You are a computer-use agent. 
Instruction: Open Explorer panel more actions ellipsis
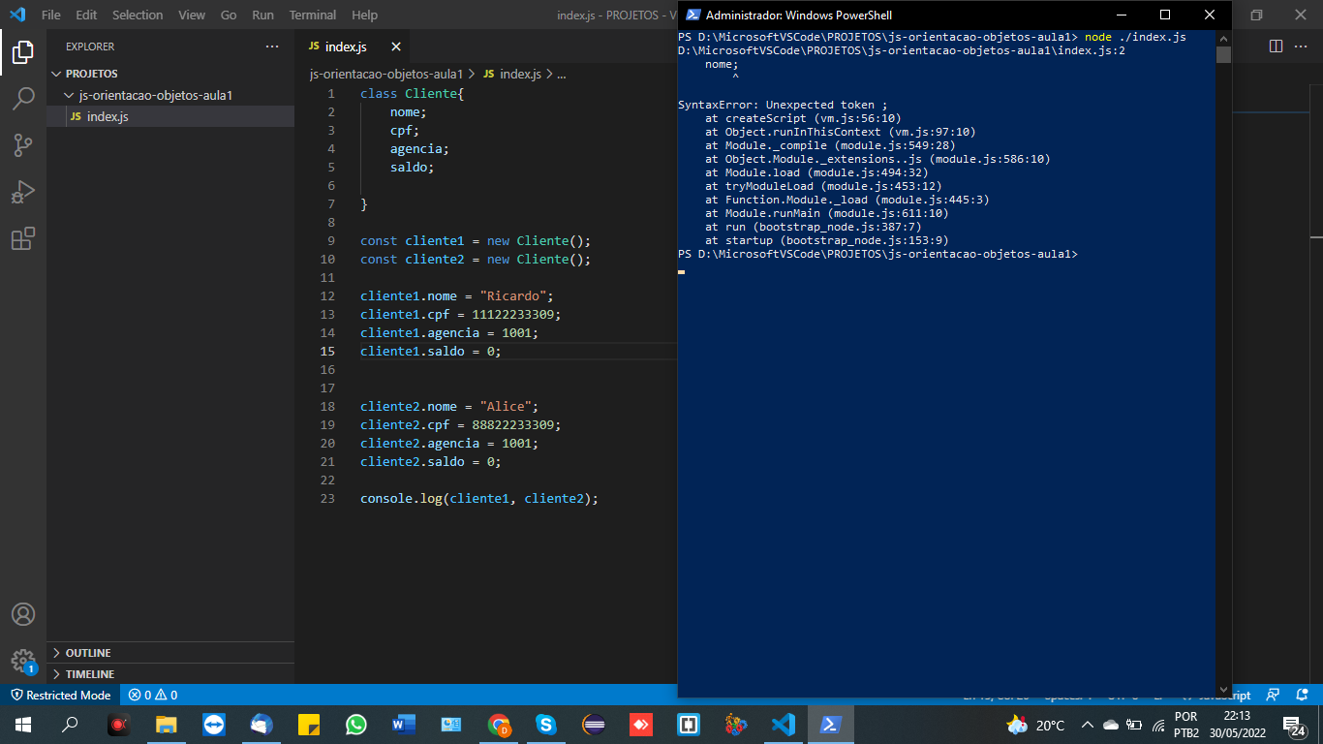click(272, 46)
